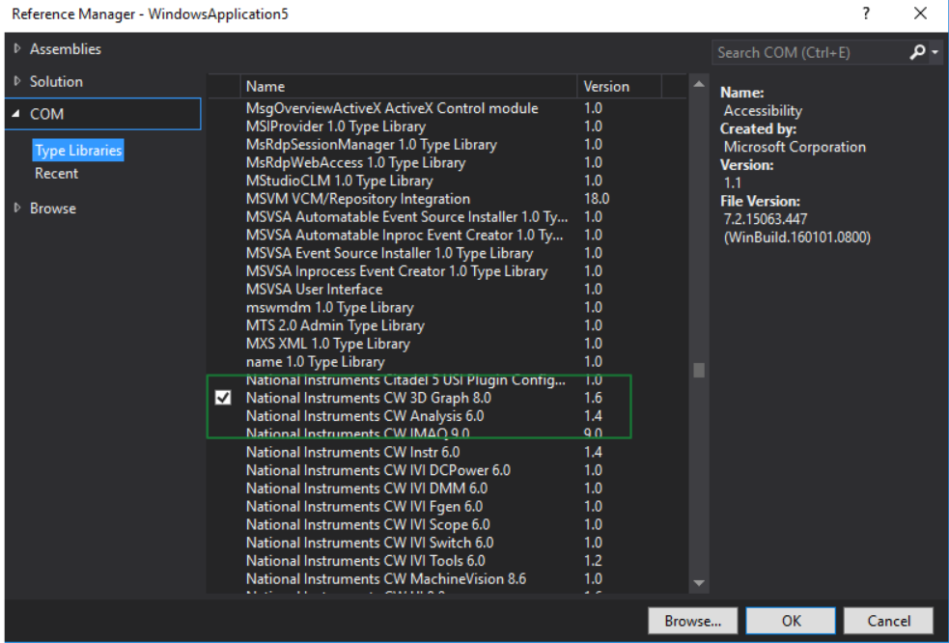
Task: Select MXS XML 1.0 Type Library
Action: coord(448,344)
